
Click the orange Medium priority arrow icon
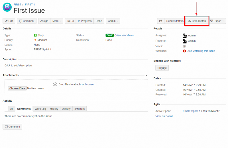click(x=35, y=40)
